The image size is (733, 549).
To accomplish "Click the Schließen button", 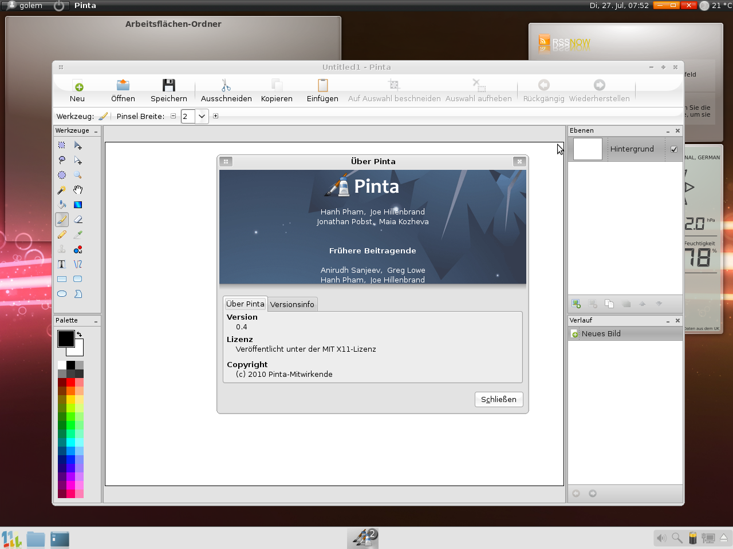I will [x=498, y=399].
